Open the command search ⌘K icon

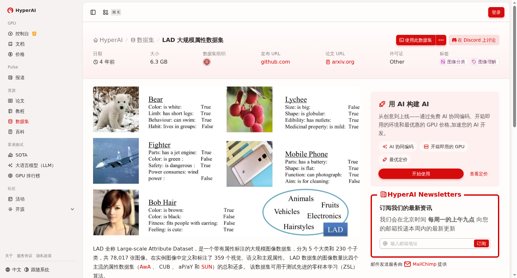click(x=106, y=12)
